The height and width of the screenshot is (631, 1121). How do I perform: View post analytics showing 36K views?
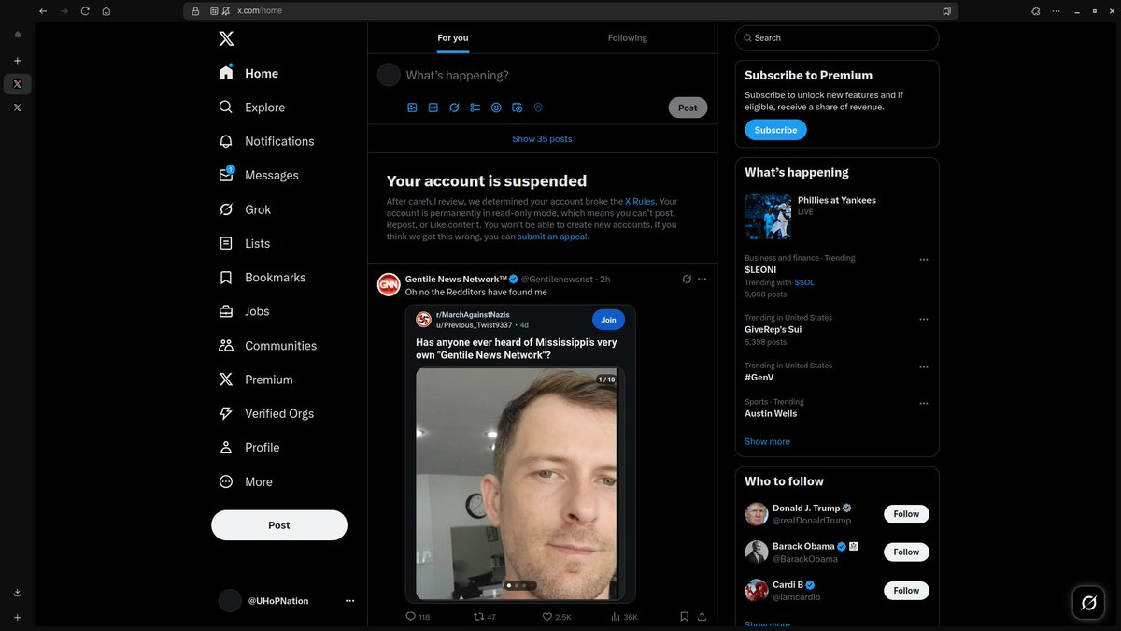(624, 617)
